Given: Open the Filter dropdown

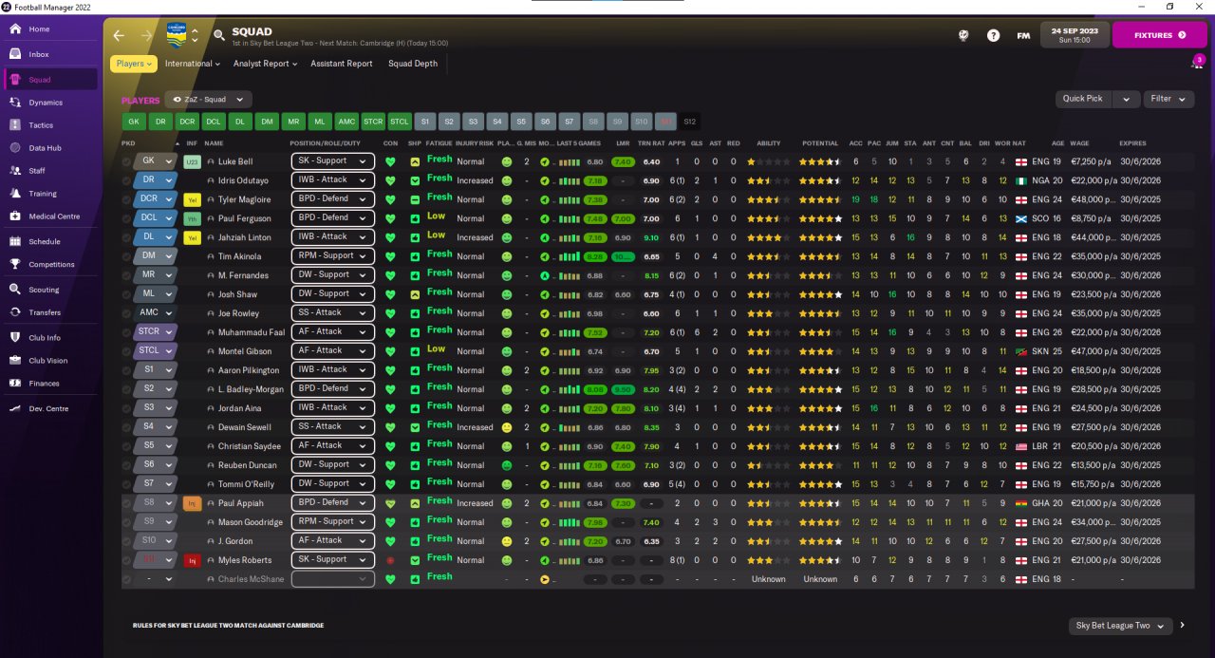Looking at the screenshot, I should pos(1168,99).
